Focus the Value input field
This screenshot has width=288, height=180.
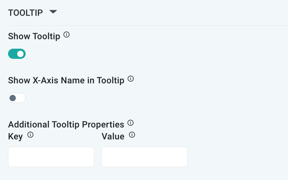tap(144, 157)
